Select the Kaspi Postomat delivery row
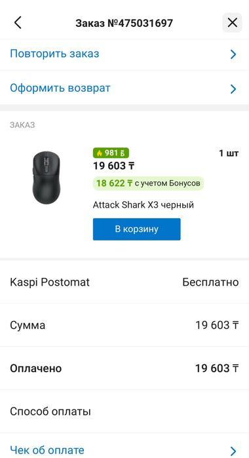249x458 pixels. [x=125, y=282]
